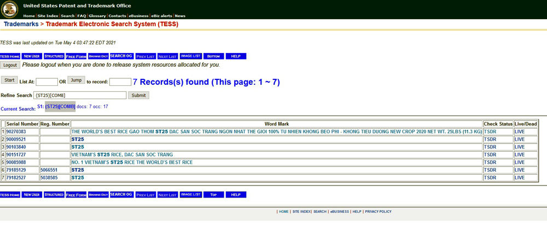Open the top Free Form search
The width and height of the screenshot is (547, 226).
tap(76, 56)
